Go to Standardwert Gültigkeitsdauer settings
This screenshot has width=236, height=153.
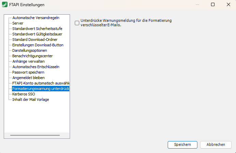pyautogui.click(x=37, y=34)
